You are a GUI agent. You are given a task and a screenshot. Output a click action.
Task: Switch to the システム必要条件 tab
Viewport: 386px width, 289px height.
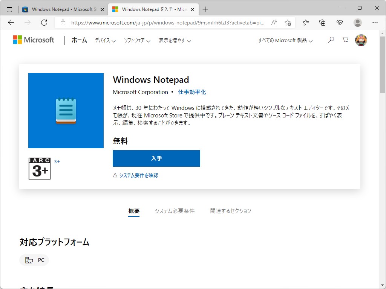click(x=175, y=211)
